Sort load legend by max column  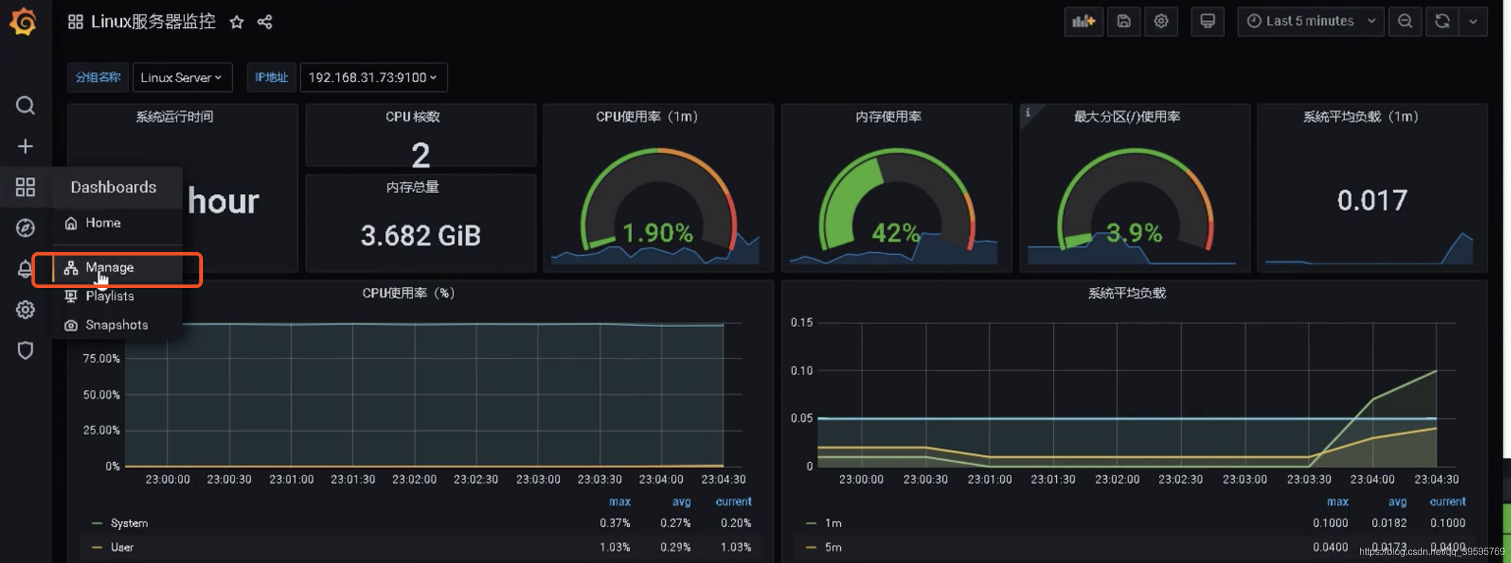click(1337, 502)
